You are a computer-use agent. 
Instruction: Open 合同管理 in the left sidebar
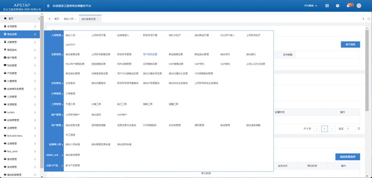click(20, 26)
